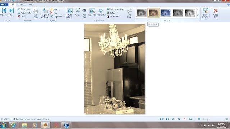
Task: Go to the Next photo
Action: coord(11,12)
